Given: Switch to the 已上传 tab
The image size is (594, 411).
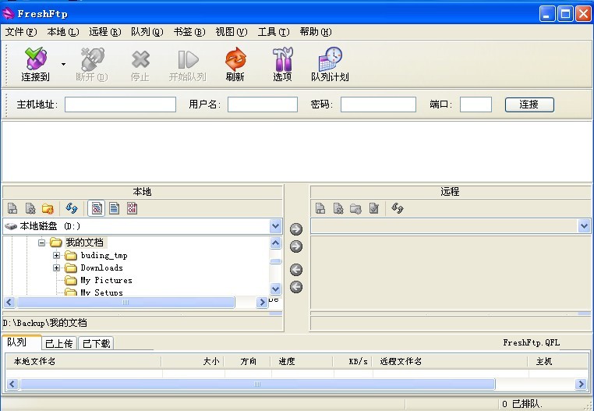Looking at the screenshot, I should coord(59,343).
